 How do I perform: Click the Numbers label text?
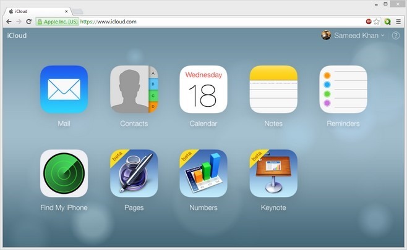[204, 207]
